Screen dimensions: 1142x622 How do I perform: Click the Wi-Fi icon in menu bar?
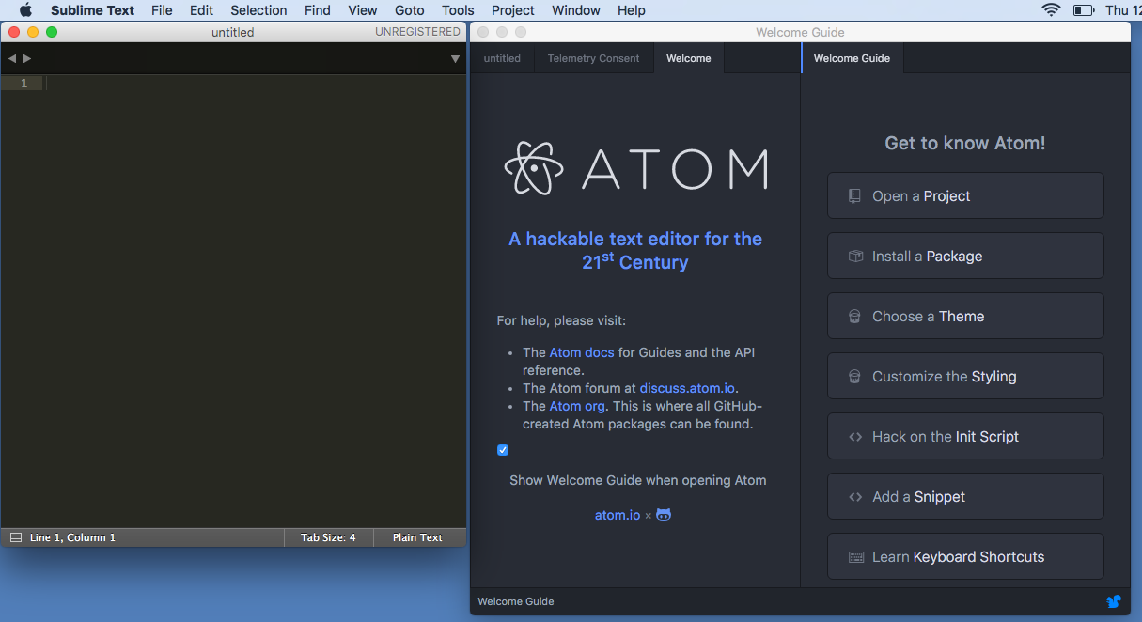point(1050,10)
